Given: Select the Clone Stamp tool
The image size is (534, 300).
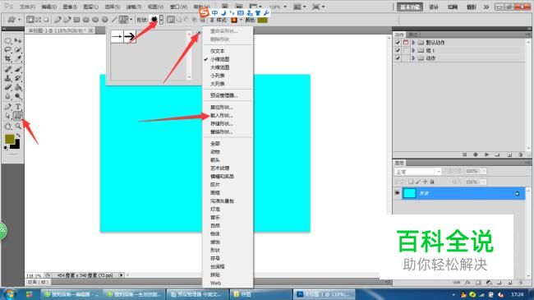Looking at the screenshot, I should coord(8,78).
